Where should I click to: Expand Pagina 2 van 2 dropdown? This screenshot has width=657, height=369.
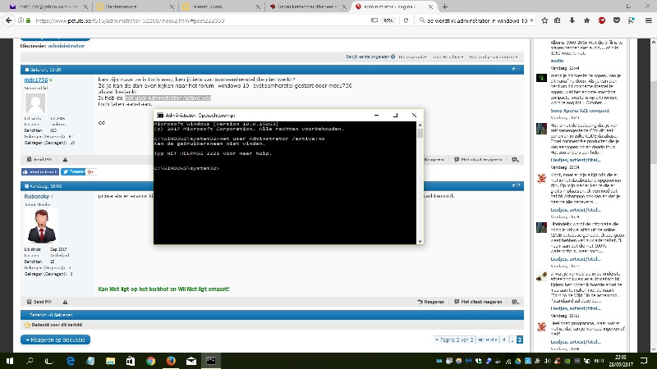click(x=454, y=339)
